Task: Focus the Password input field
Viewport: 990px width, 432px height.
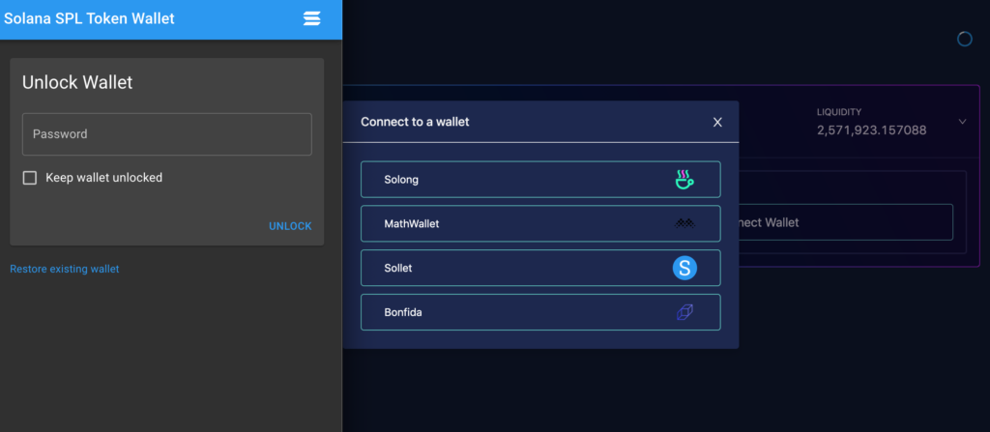Action: pyautogui.click(x=167, y=134)
